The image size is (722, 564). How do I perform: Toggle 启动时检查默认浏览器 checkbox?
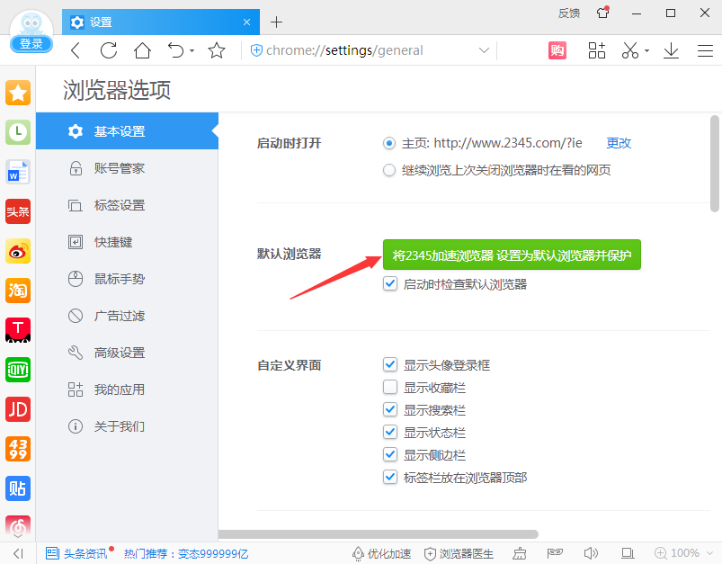(x=390, y=283)
